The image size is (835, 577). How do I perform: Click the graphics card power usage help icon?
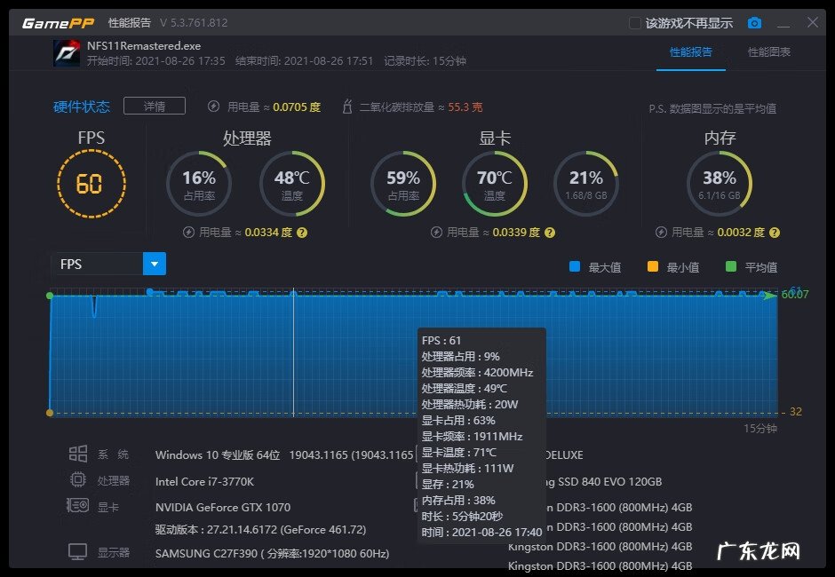[x=550, y=233]
